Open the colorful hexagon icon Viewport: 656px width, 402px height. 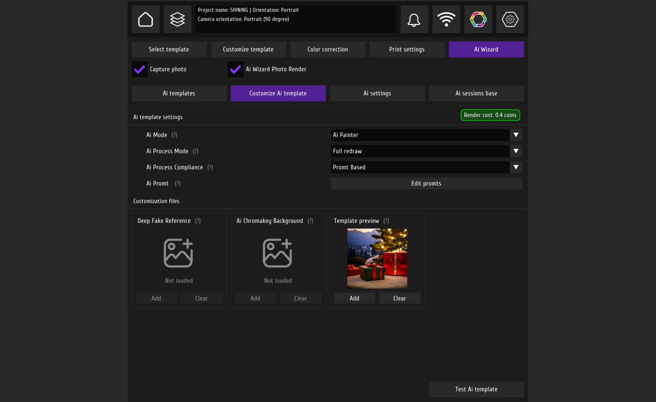(478, 19)
